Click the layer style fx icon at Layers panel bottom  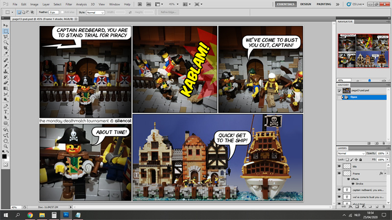coord(350,207)
